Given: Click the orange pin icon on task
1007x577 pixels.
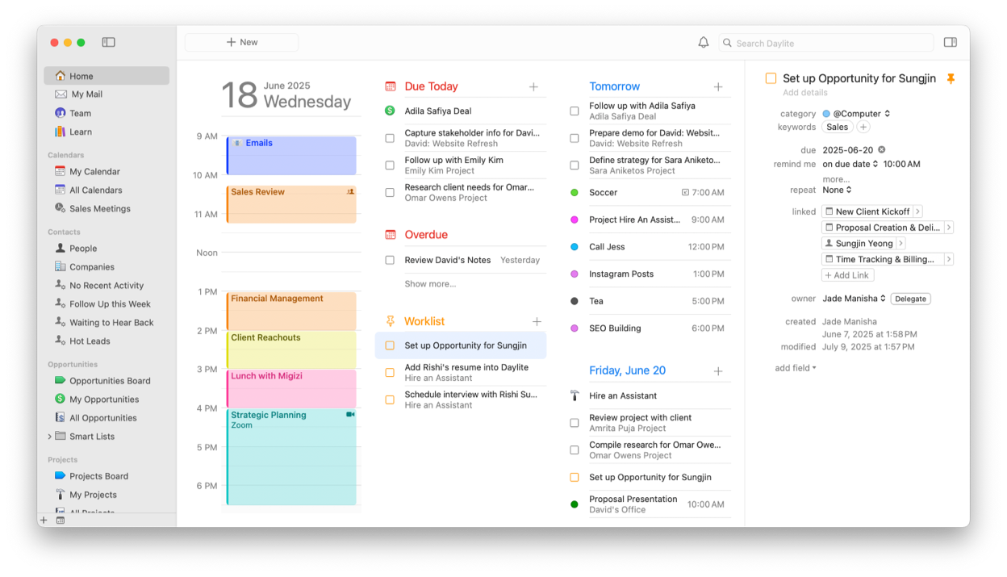Looking at the screenshot, I should click(951, 78).
